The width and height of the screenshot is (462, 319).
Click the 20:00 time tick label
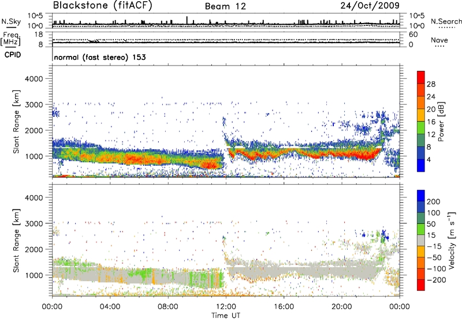coord(342,307)
